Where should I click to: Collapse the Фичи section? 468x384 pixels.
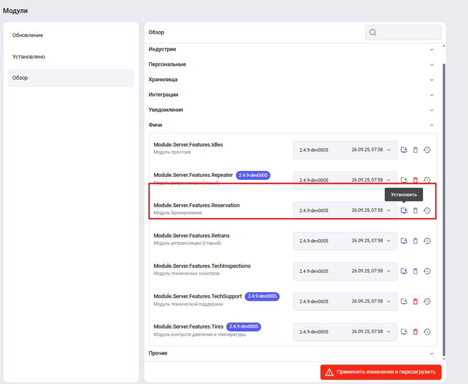431,125
